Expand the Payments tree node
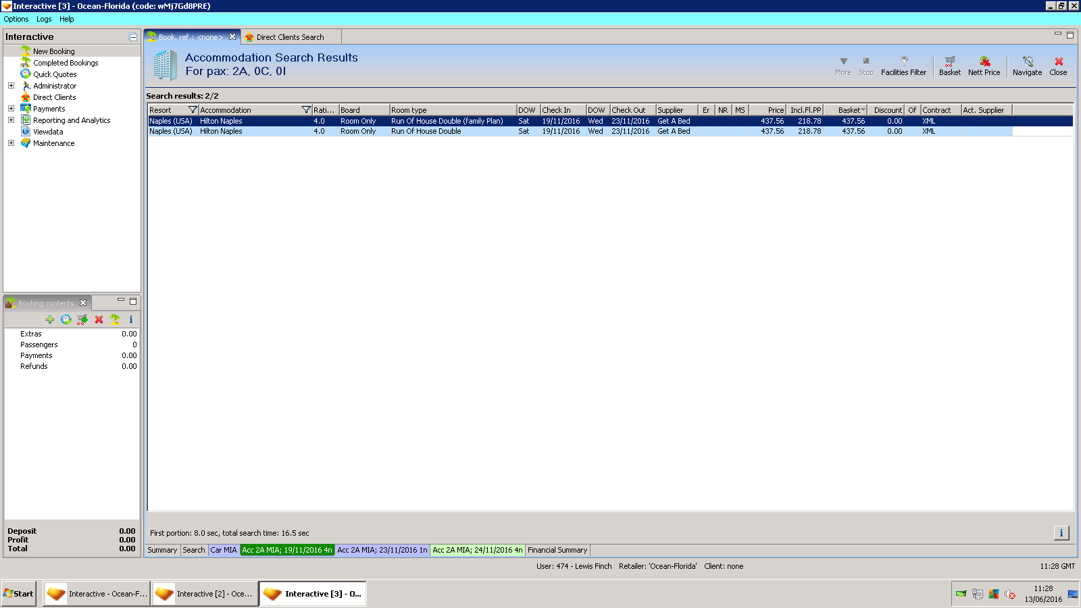1081x608 pixels. coord(11,109)
